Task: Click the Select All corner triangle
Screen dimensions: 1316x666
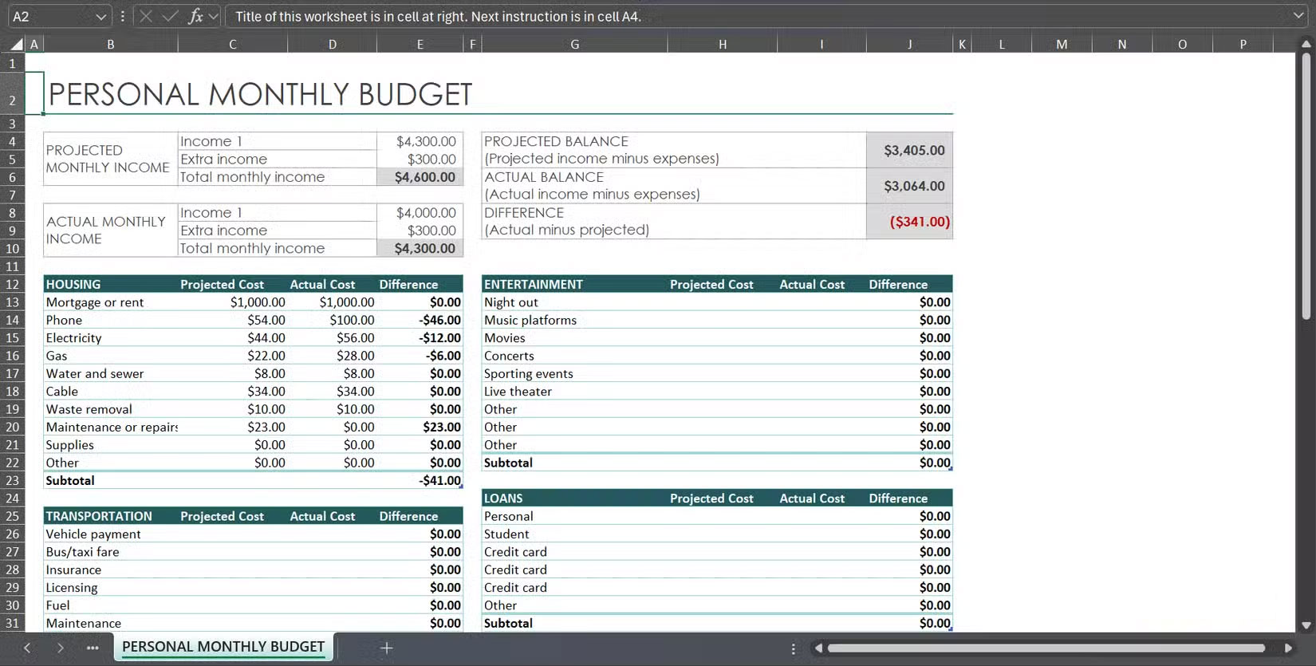Action: [x=15, y=45]
